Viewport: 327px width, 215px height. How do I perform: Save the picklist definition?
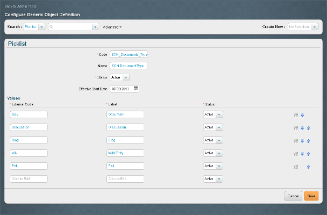[311, 196]
